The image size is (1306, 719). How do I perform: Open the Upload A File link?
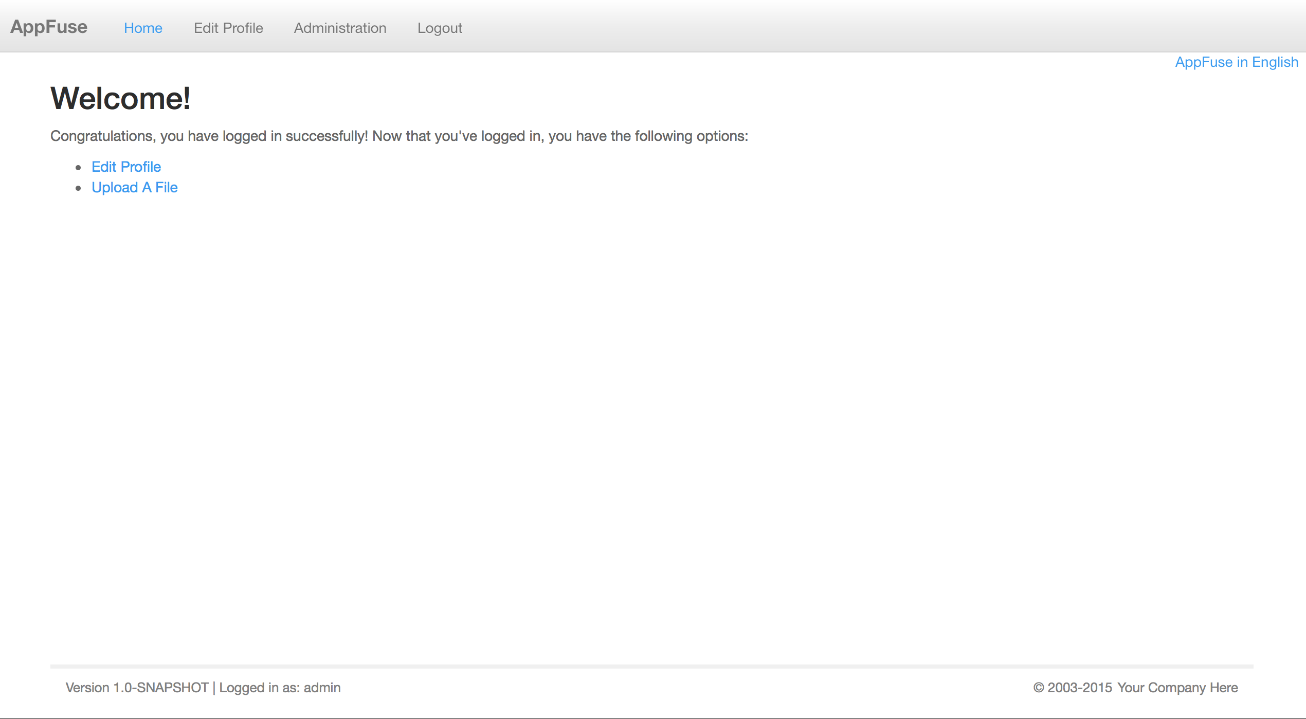(134, 187)
